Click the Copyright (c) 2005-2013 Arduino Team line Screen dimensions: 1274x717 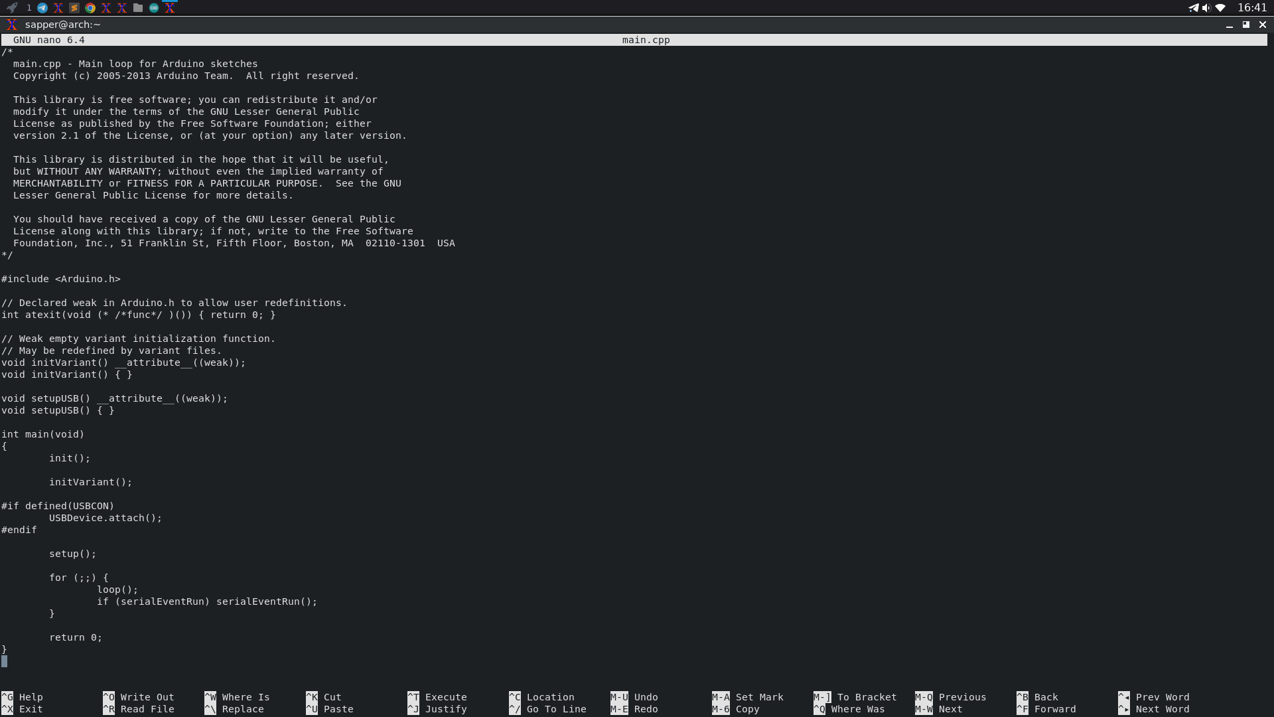tap(186, 76)
